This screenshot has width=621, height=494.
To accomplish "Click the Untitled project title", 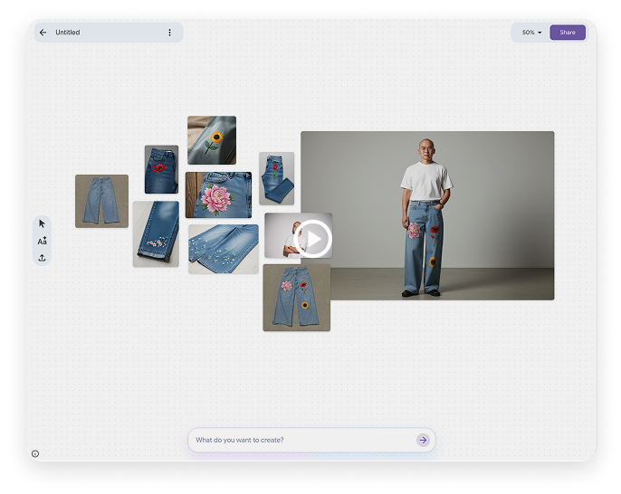I will tap(68, 33).
